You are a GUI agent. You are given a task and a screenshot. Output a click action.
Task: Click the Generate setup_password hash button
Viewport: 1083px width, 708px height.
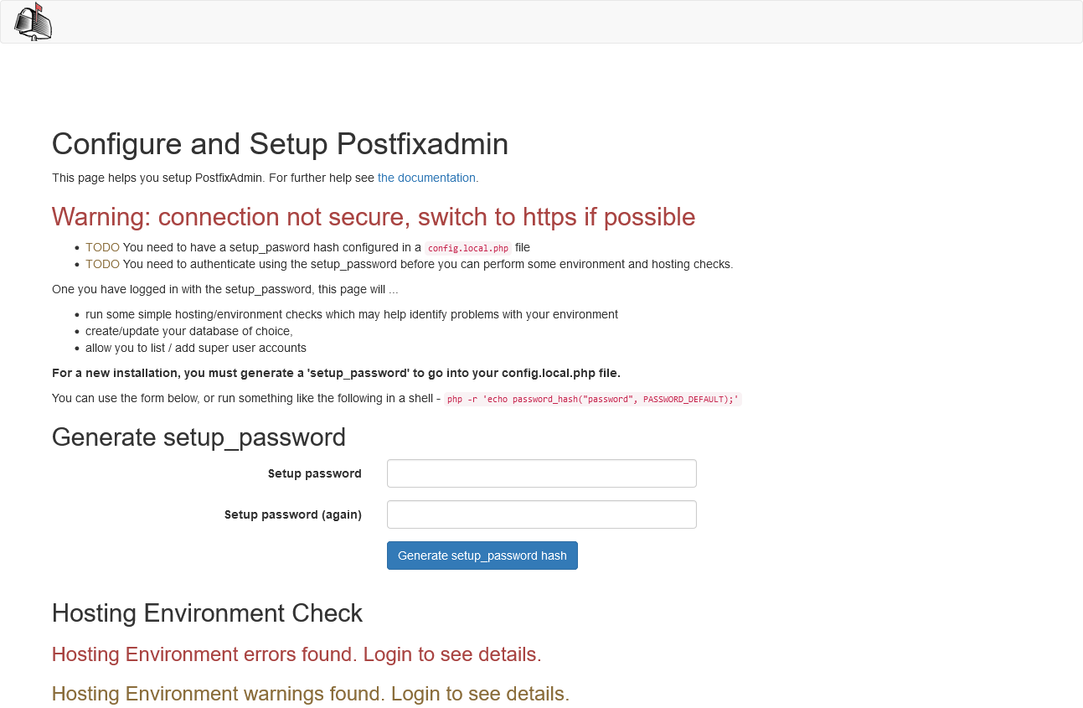(482, 555)
